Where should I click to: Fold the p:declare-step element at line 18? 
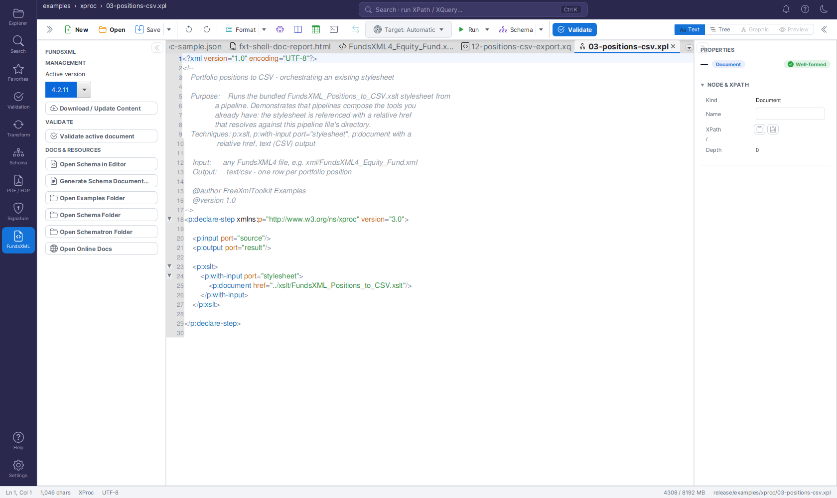[169, 219]
